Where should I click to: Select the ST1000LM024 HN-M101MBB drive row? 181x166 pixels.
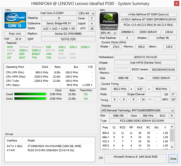coord(50,146)
